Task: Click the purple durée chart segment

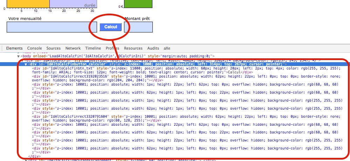Action: tap(73, 4)
